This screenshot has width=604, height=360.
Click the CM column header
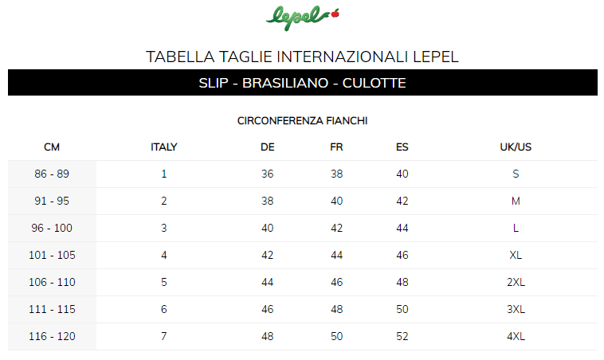pyautogui.click(x=52, y=147)
